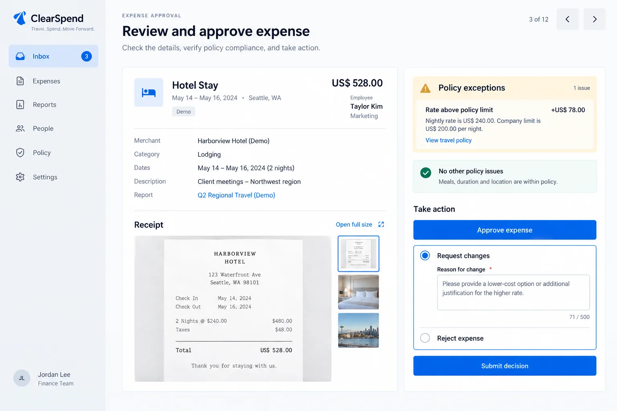
Task: Click the Expenses document icon
Action: click(x=20, y=81)
